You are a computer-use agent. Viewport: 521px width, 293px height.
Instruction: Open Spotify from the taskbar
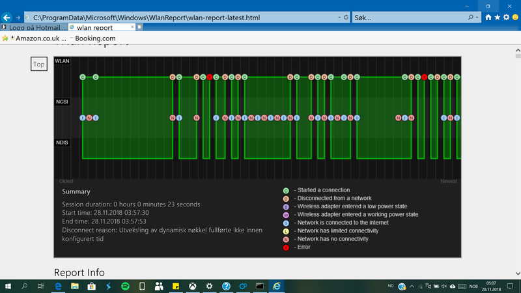point(125,286)
